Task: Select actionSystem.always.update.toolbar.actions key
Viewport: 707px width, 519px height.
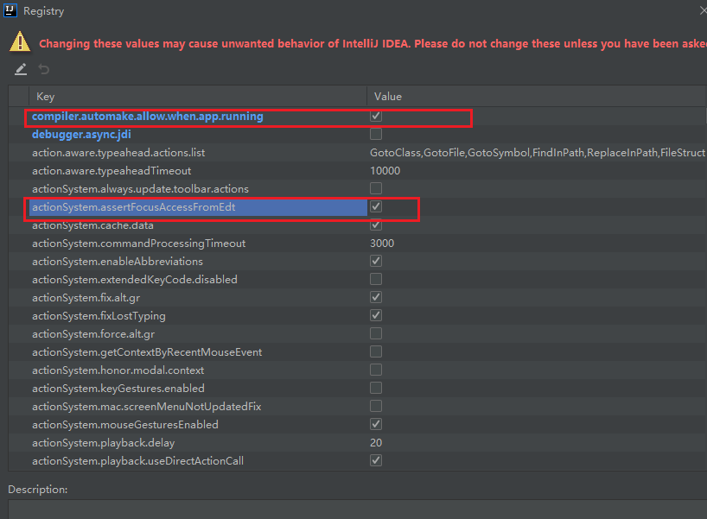Action: pyautogui.click(x=140, y=189)
